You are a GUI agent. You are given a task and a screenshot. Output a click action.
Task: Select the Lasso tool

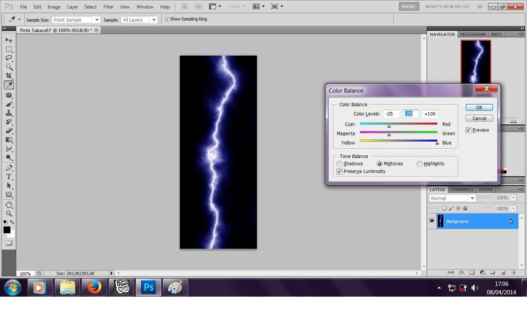[9, 58]
